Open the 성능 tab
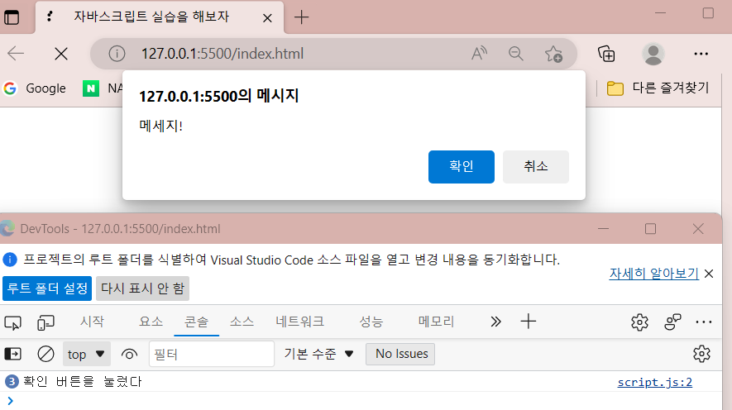Screen dimensions: 732x410 pos(371,322)
